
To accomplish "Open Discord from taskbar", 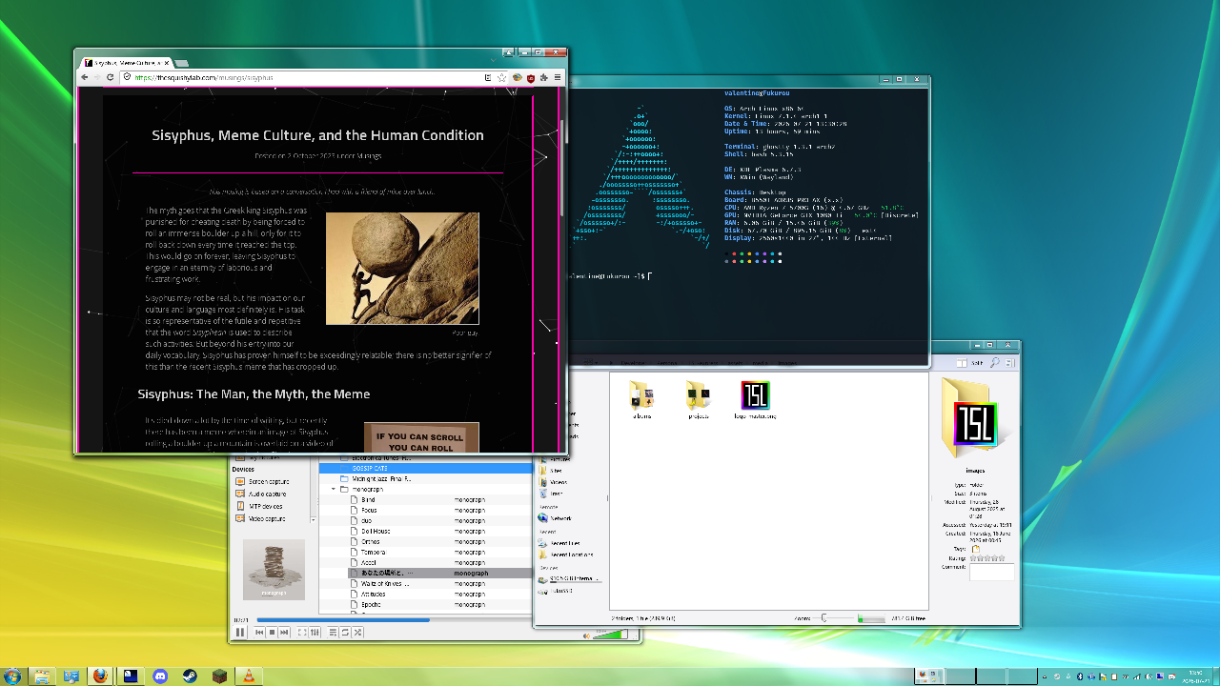I will click(x=159, y=676).
